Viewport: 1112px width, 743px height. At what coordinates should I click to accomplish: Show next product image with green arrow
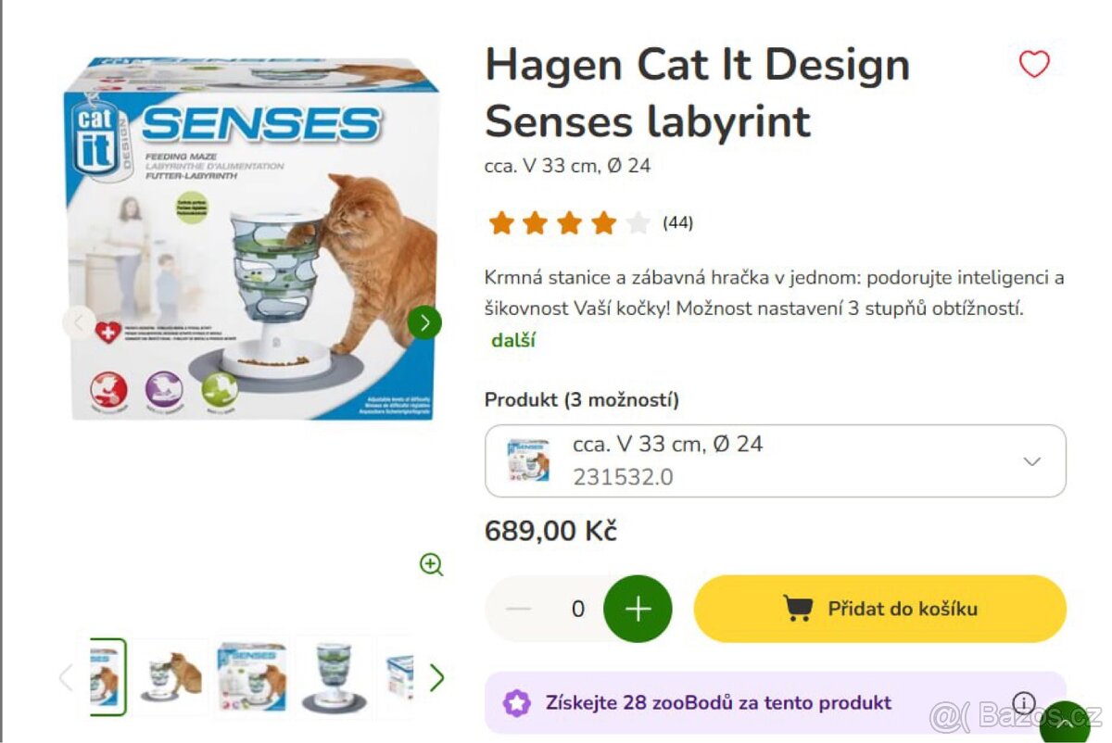(x=424, y=322)
